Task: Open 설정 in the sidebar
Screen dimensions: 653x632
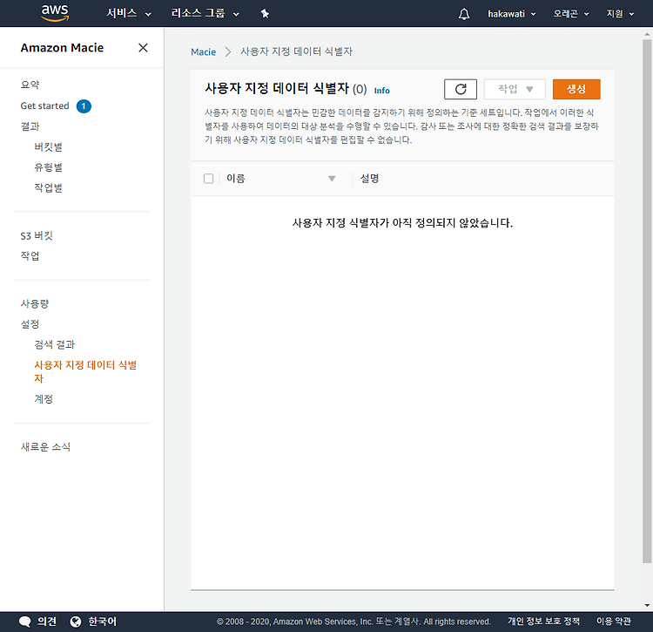Action: (x=30, y=324)
